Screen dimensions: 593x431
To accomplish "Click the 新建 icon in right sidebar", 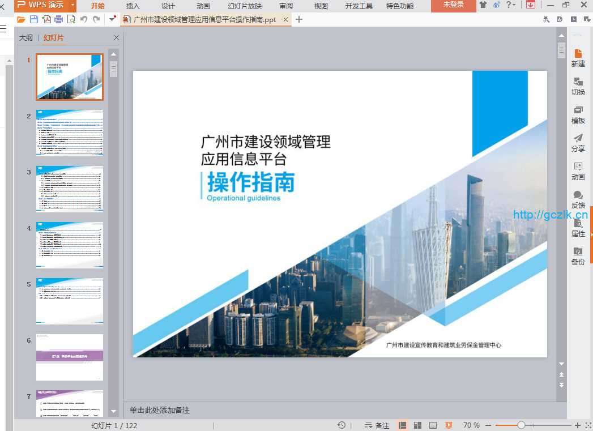I will click(578, 57).
